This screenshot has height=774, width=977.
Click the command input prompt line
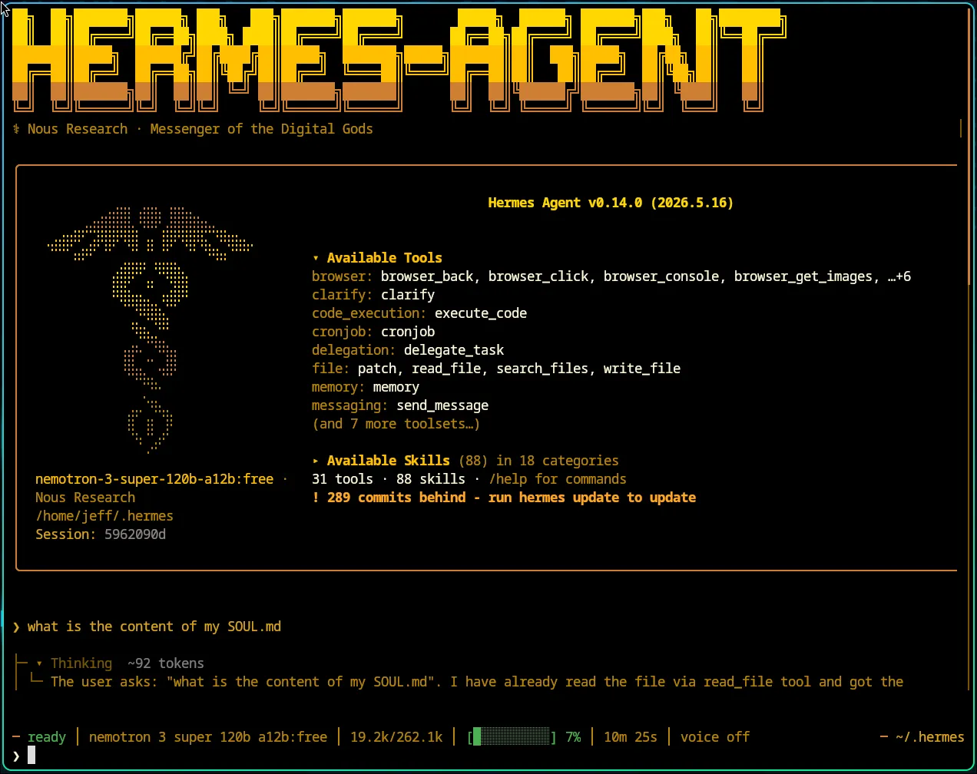coord(488,756)
